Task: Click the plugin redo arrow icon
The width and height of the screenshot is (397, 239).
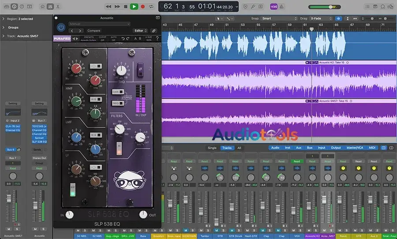Action: click(x=127, y=38)
